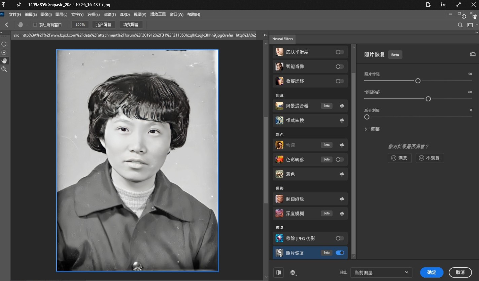Download the 风景混合器 filter from cloud

pos(342,106)
